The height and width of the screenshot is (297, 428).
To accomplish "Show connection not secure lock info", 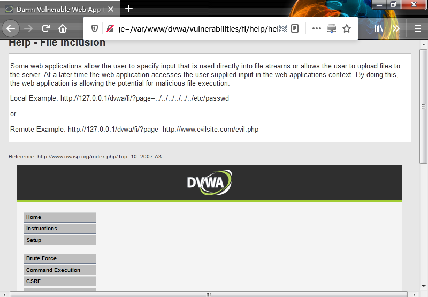I will pos(110,28).
